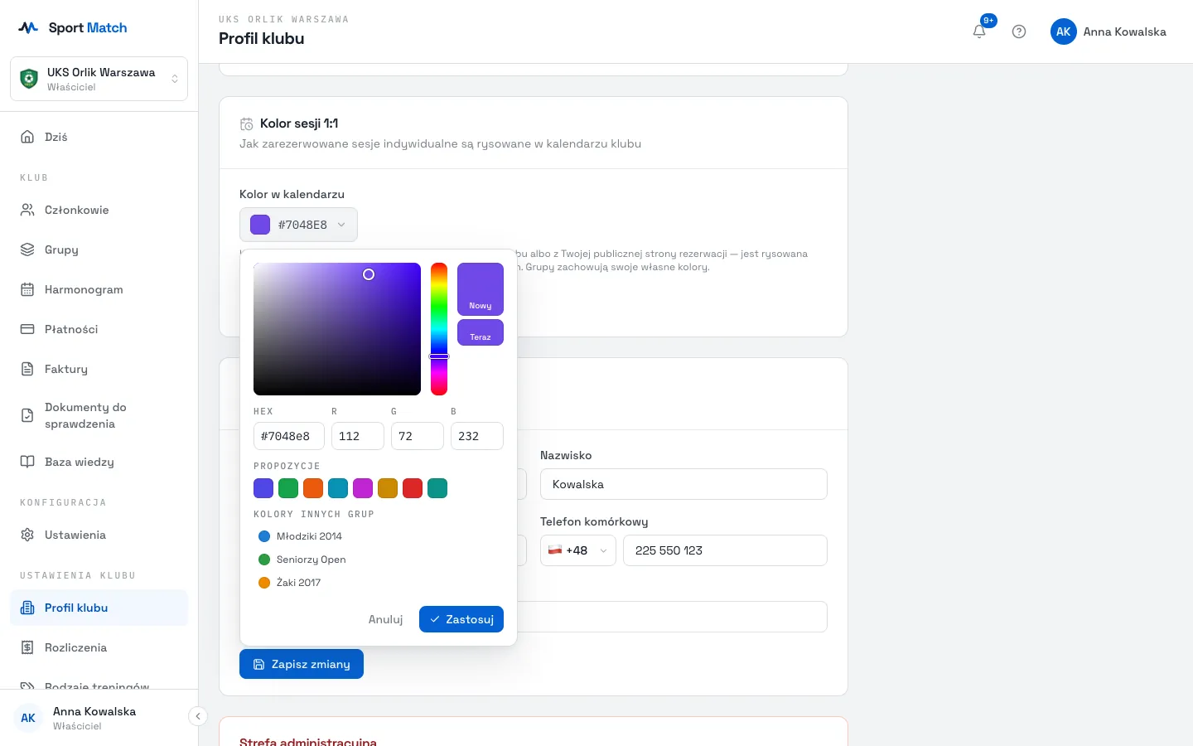Open the help question mark icon
This screenshot has width=1193, height=746.
coord(1019,31)
